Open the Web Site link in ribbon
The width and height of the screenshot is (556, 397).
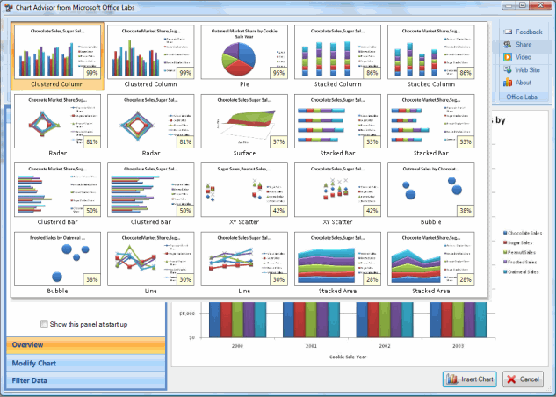(522, 70)
